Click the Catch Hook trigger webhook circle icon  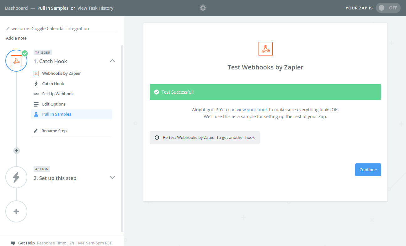16,61
